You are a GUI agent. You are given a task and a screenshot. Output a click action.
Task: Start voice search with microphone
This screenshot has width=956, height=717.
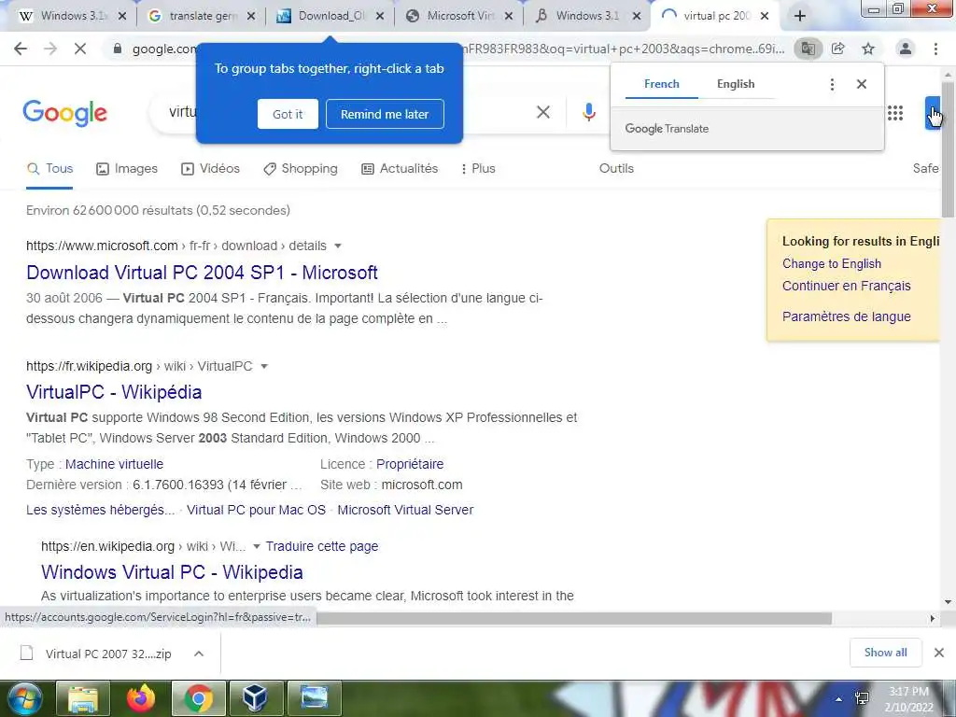588,112
